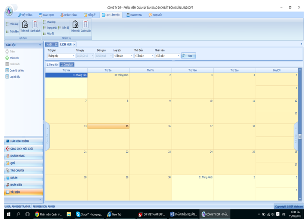Open Danh sách icon in Lịch hẹn group
This screenshot has width=307, height=222.
[35, 25]
